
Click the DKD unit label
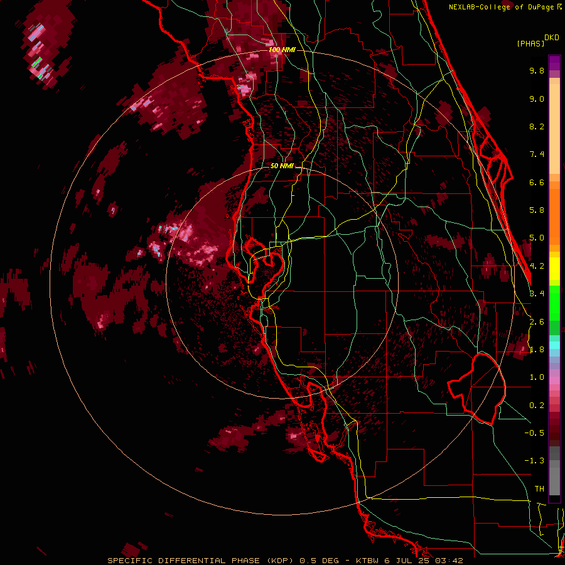[552, 38]
